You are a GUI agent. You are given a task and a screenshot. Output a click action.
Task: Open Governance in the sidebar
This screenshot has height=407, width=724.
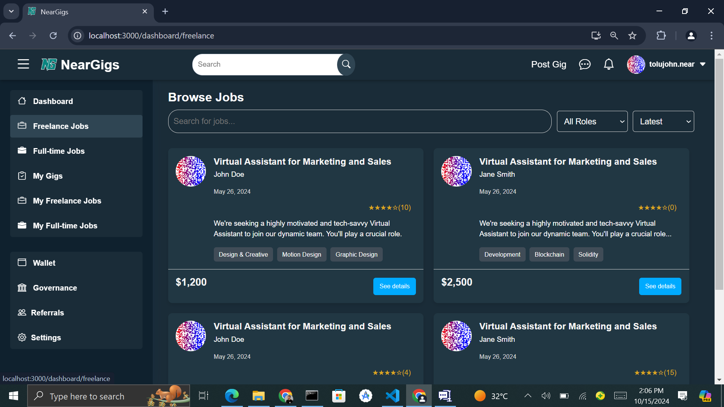click(55, 288)
